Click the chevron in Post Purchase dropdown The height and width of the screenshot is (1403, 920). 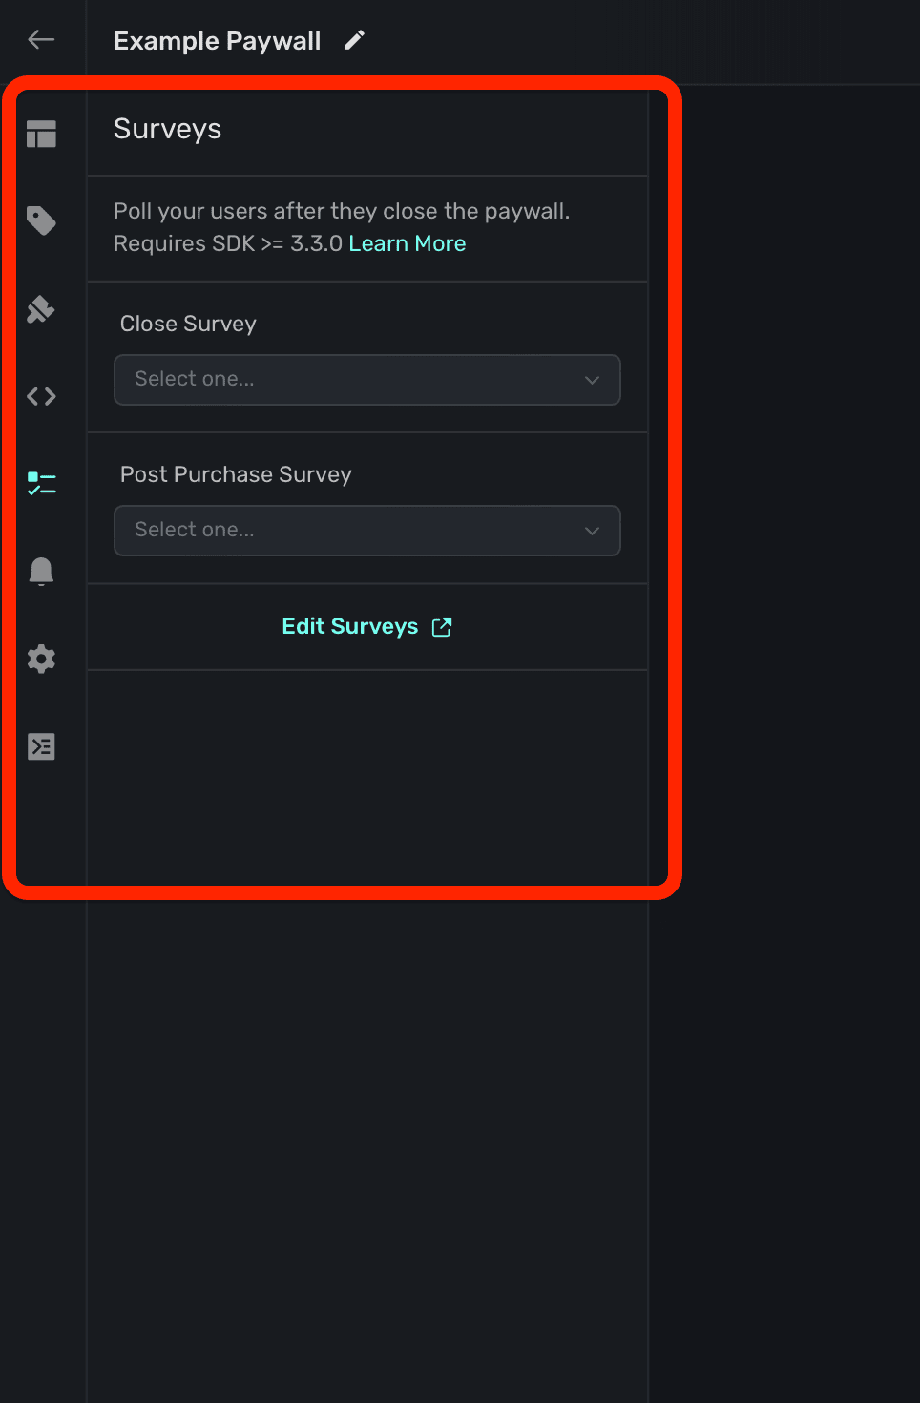[592, 531]
